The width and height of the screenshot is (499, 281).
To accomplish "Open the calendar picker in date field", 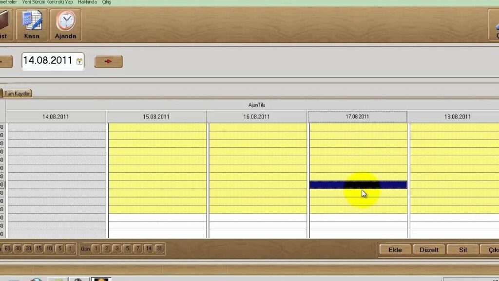I will [79, 61].
